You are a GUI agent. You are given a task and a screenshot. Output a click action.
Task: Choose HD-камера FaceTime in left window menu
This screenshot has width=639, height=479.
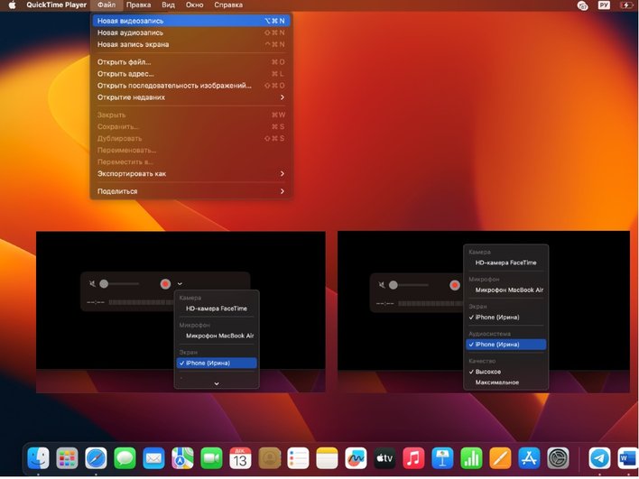(217, 309)
